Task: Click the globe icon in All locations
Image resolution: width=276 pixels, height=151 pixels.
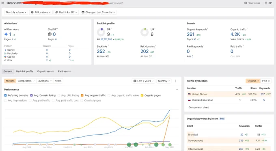Action: click(x=32, y=12)
